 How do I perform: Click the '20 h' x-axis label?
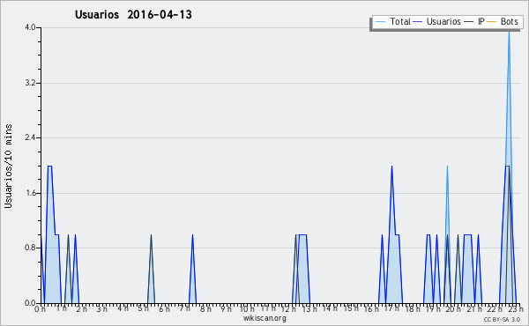(454, 309)
